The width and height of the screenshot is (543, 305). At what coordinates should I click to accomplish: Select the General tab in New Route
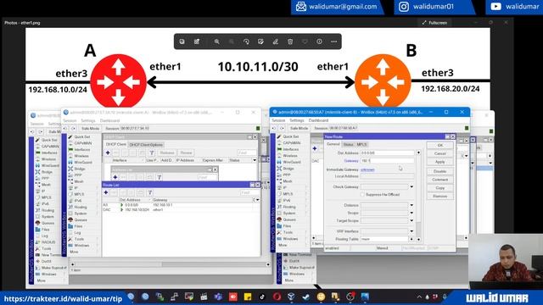[x=333, y=144]
